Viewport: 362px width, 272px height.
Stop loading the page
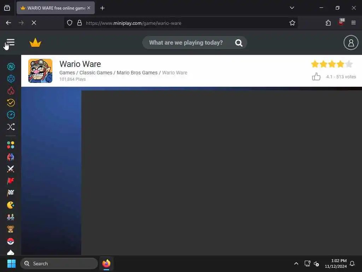pos(34,23)
